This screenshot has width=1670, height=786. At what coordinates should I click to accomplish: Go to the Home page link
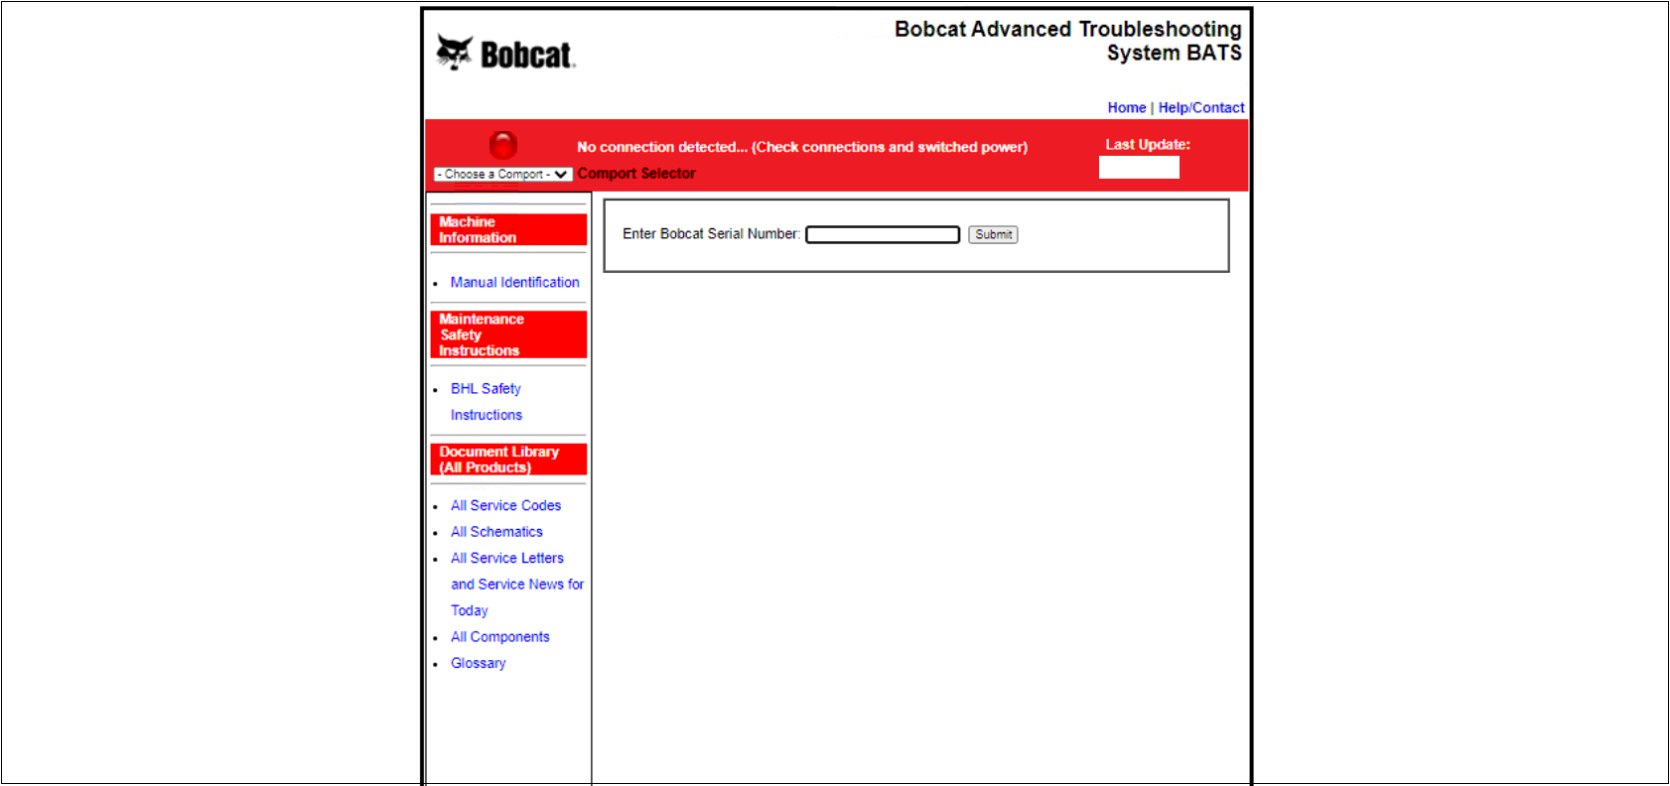click(x=1126, y=108)
